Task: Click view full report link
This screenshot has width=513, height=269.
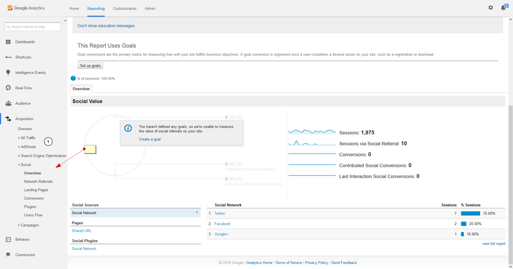Action: pyautogui.click(x=493, y=243)
